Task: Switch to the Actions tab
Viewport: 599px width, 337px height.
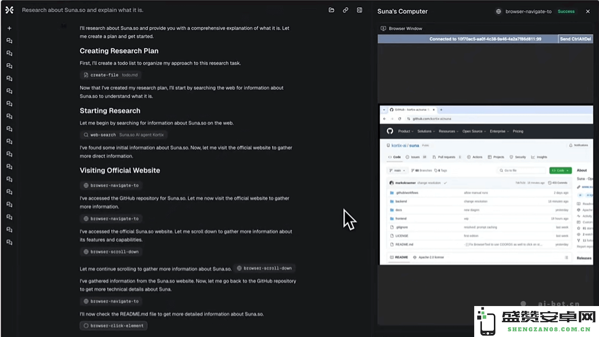Action: pos(475,157)
